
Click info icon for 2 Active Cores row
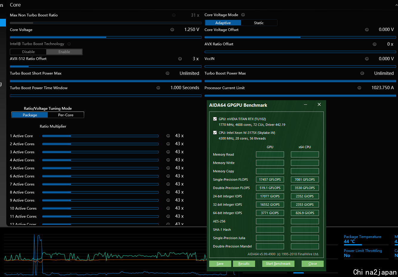click(168, 144)
